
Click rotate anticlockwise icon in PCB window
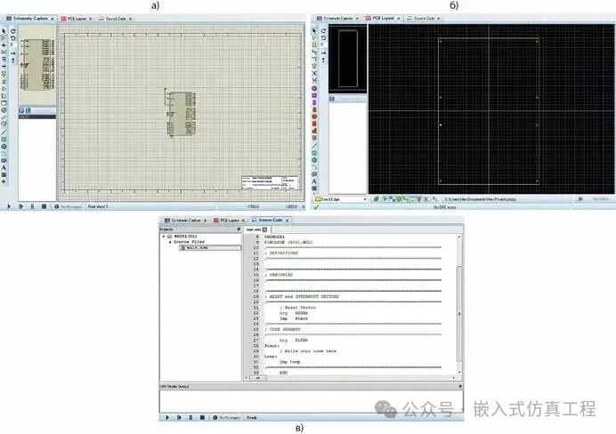click(x=323, y=37)
